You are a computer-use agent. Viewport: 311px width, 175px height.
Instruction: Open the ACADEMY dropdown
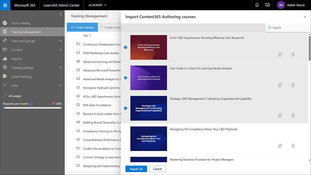98,5
